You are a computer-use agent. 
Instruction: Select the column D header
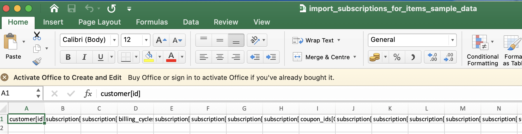135,109
